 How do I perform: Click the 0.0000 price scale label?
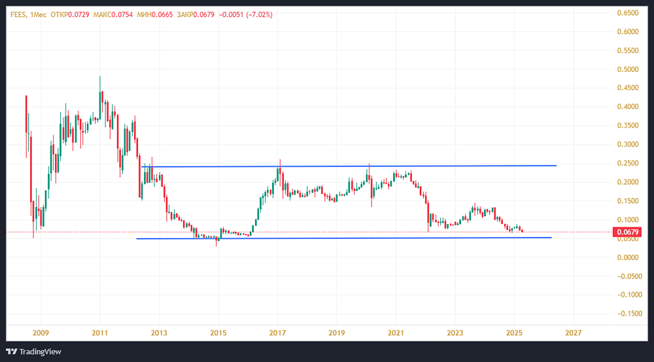628,257
